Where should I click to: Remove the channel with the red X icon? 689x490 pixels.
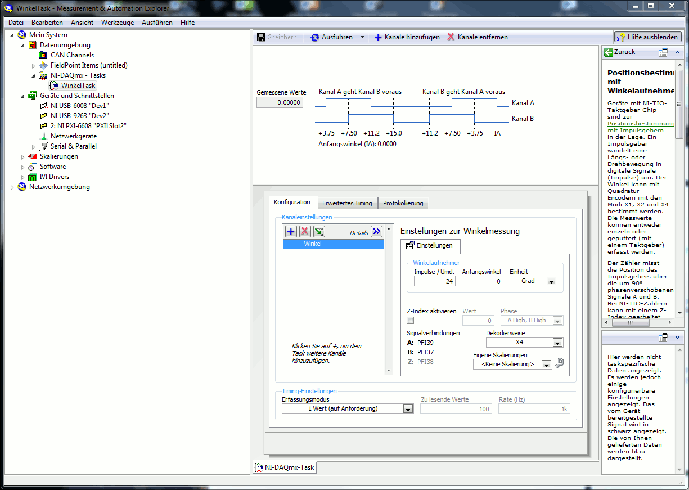[x=305, y=231]
